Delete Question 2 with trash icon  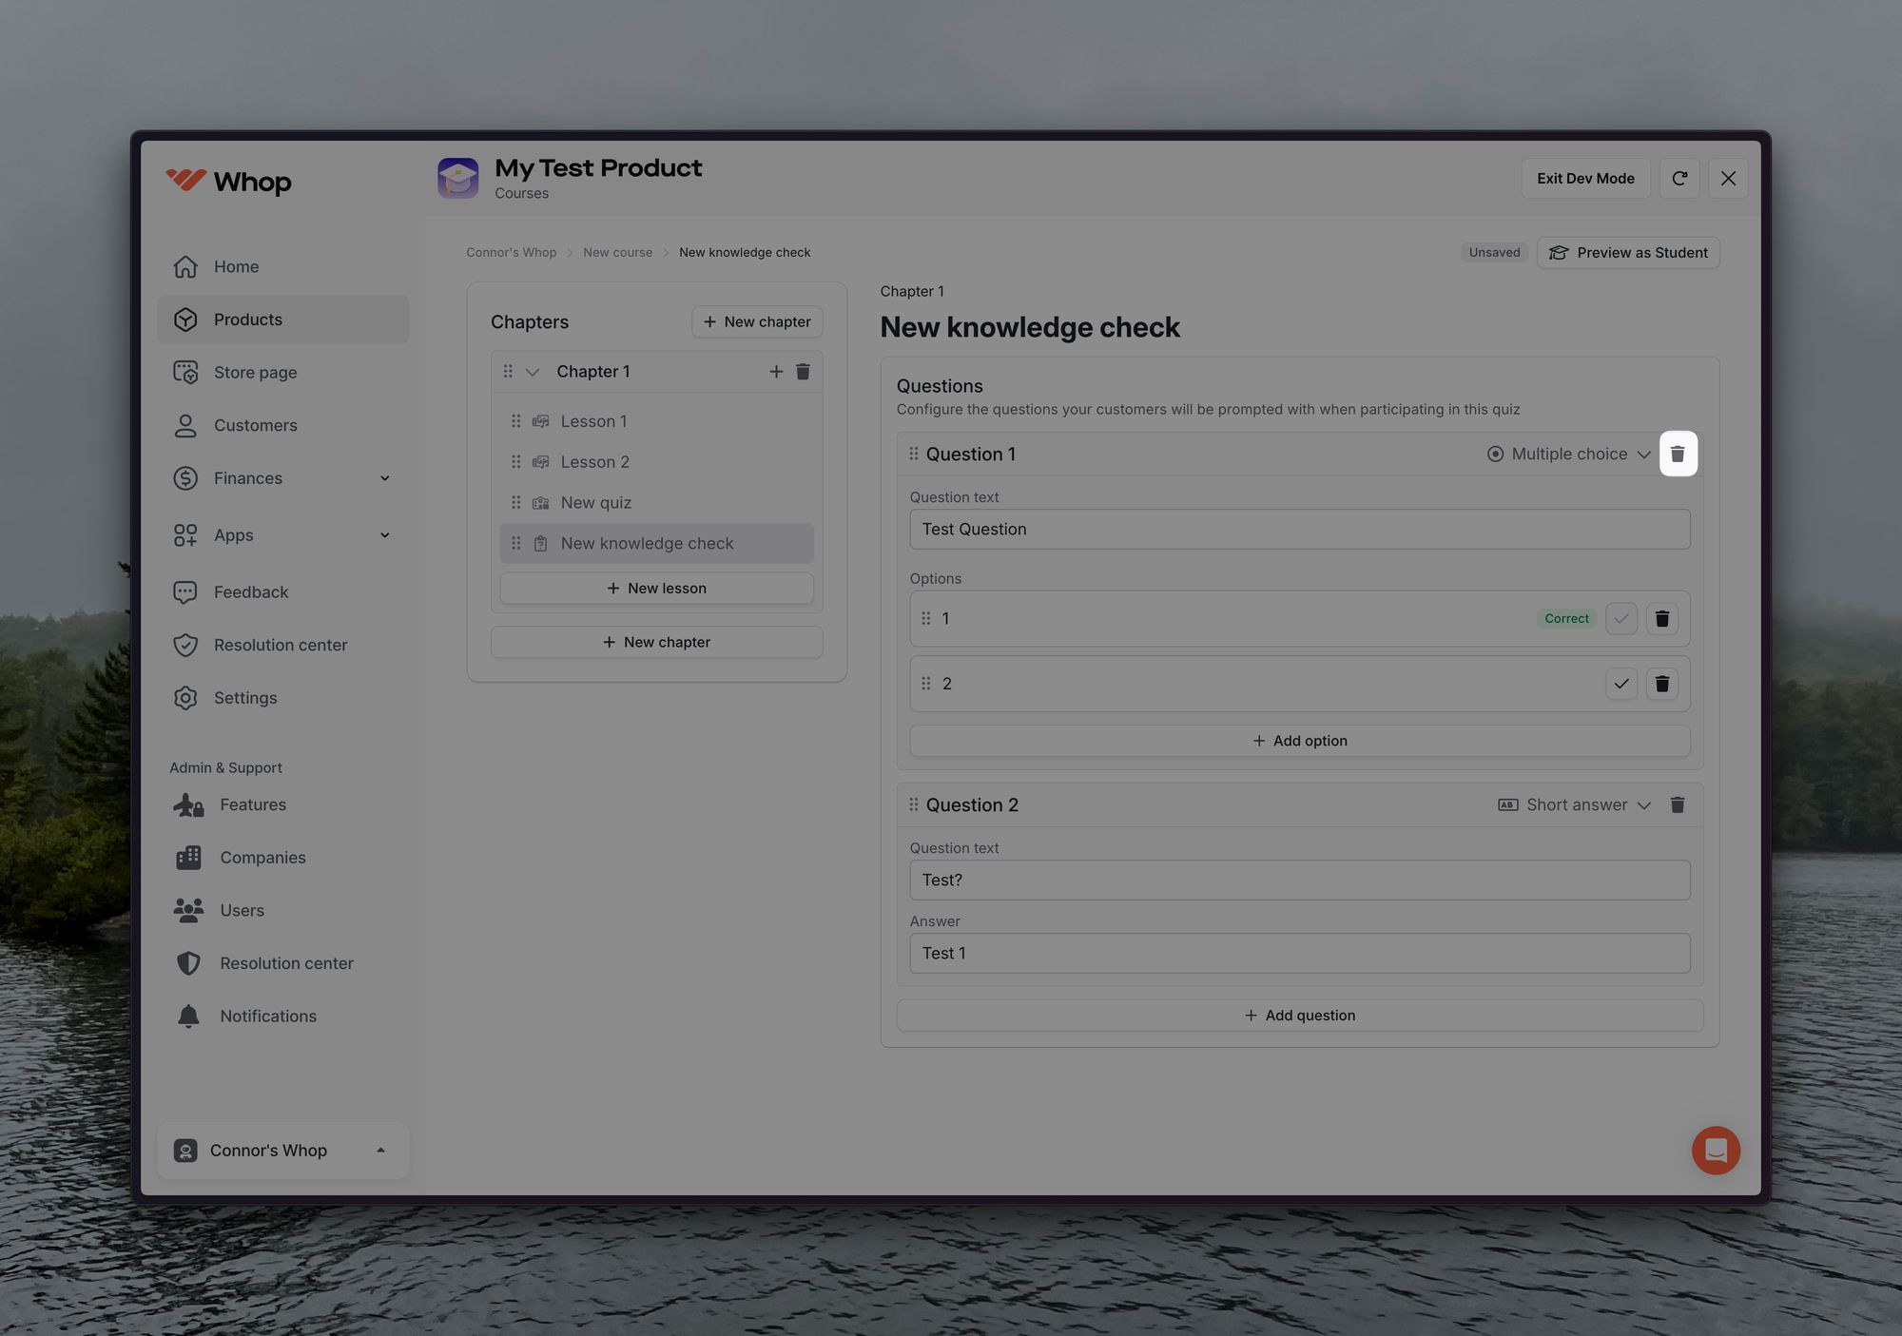click(1678, 804)
